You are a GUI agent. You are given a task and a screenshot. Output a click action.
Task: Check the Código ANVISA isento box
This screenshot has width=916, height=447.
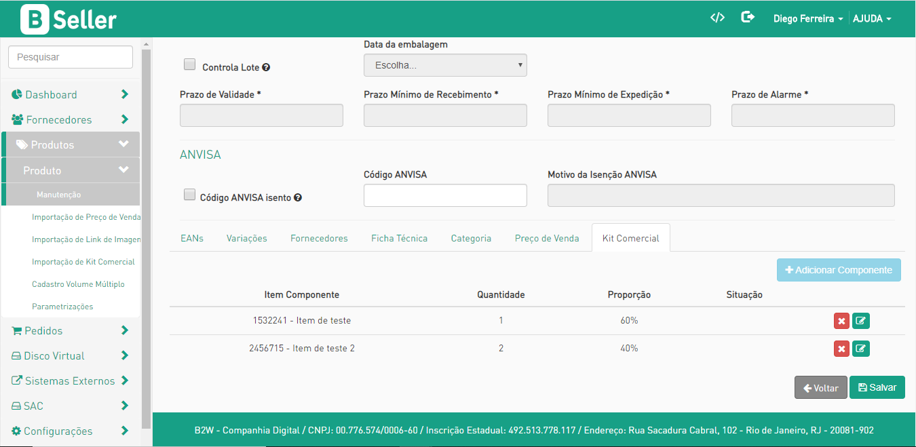190,195
